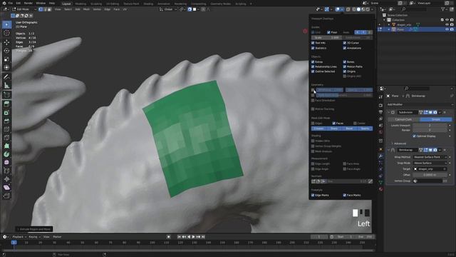
Task: Toggle the 3D Cursor overlay checkbox
Action: [x=345, y=43]
